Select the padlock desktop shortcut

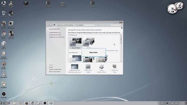(x=4, y=75)
